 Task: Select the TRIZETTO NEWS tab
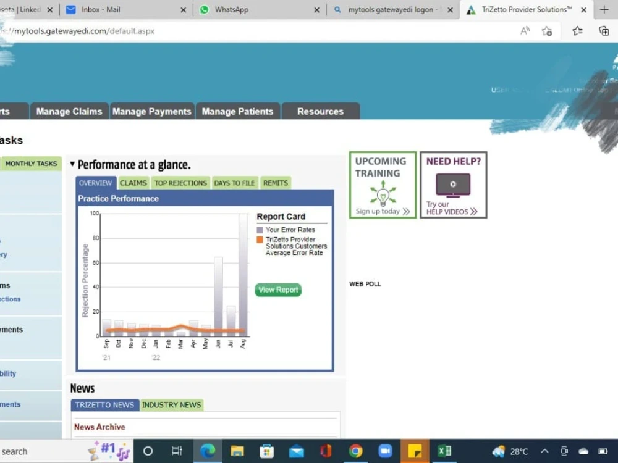point(104,405)
